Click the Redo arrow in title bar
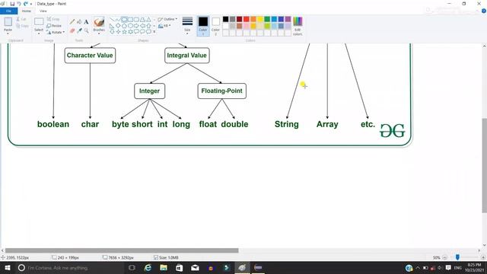 pyautogui.click(x=25, y=4)
